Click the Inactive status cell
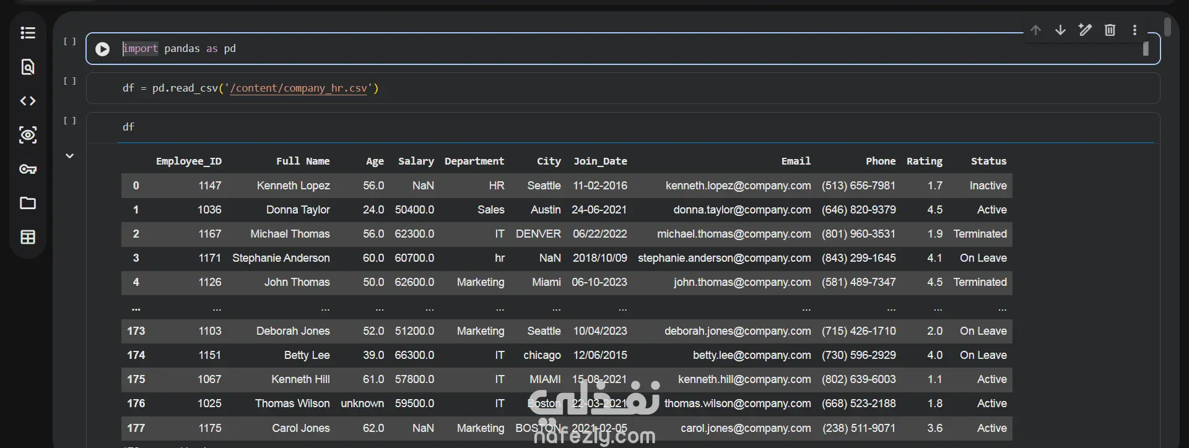 (x=988, y=186)
